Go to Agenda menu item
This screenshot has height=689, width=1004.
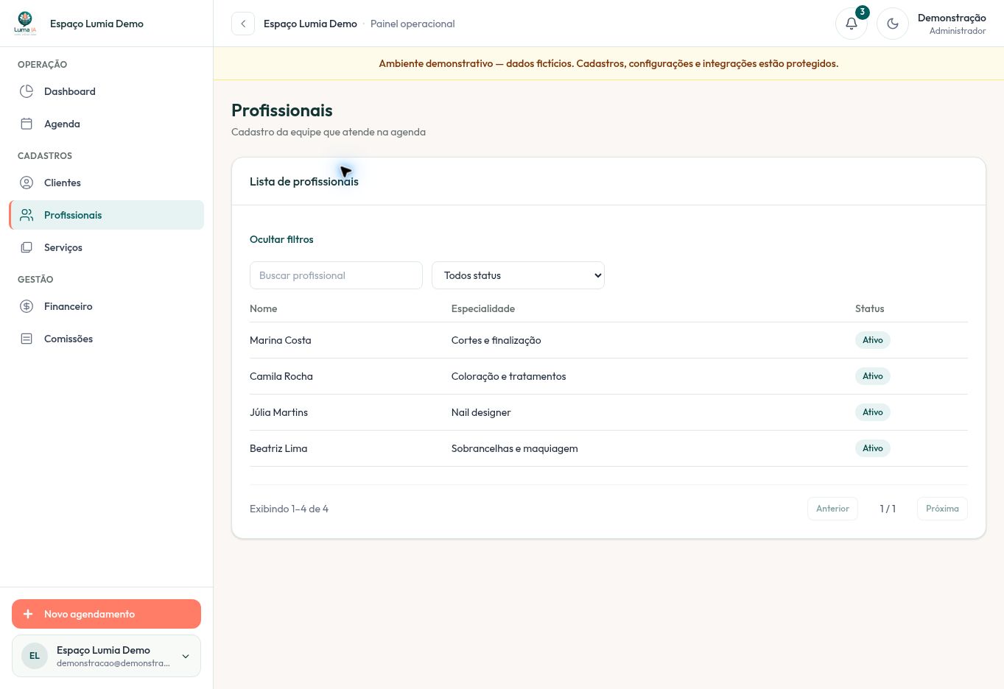click(107, 124)
